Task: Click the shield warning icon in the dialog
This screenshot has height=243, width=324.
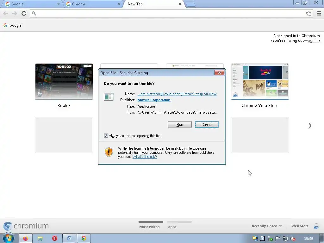Action: click(109, 152)
